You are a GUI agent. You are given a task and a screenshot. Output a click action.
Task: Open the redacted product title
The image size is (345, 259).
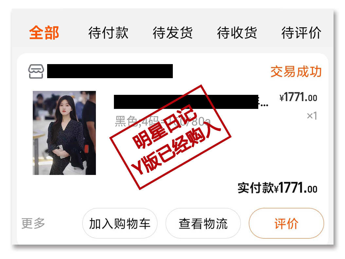(x=186, y=102)
